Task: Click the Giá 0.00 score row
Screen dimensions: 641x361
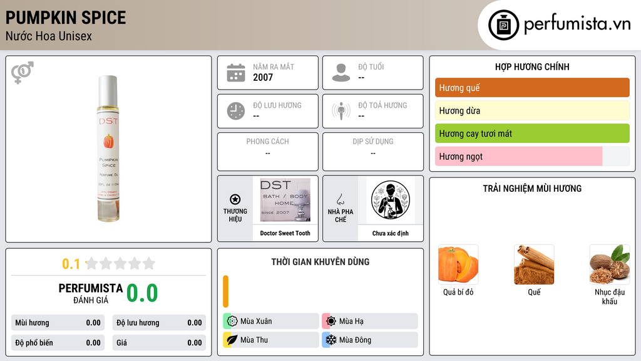Action: [x=159, y=343]
